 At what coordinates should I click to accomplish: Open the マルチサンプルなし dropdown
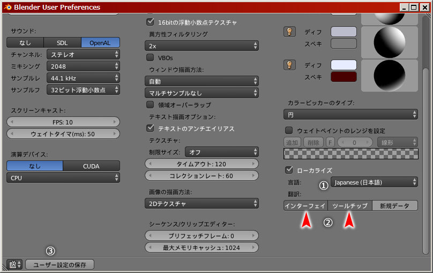coord(201,93)
